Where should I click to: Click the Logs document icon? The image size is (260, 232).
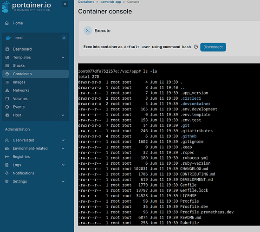[7, 165]
